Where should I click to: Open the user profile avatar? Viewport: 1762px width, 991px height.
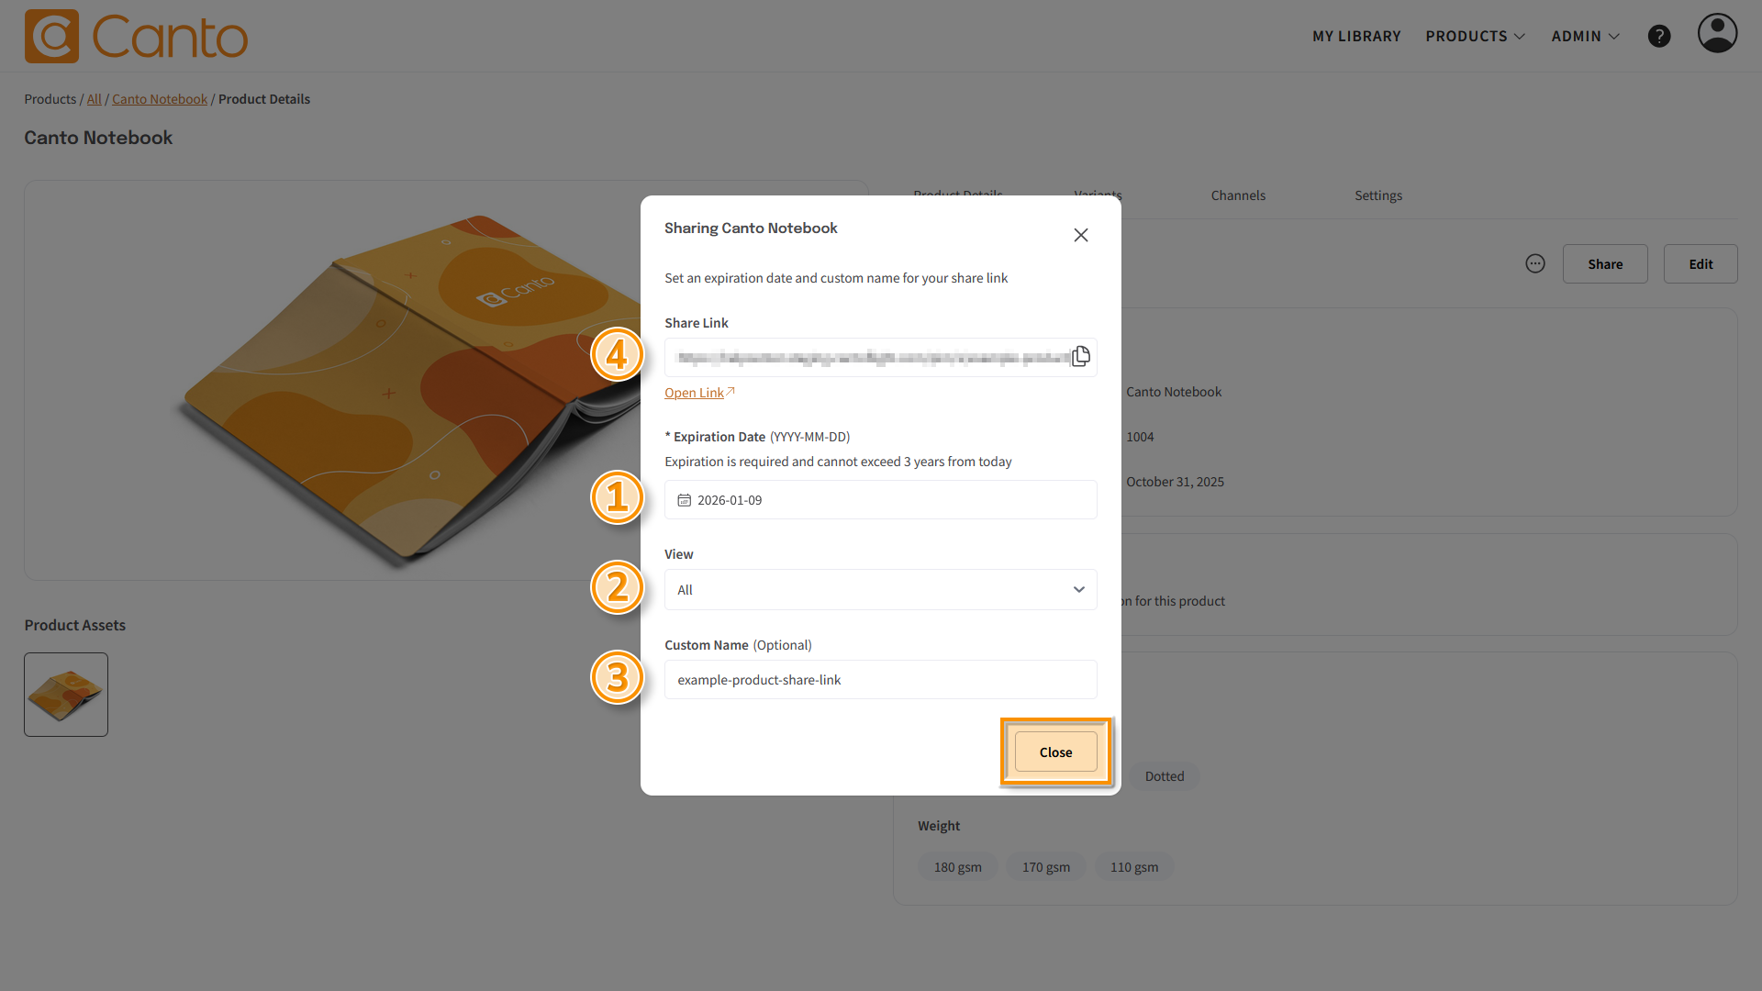click(1717, 34)
